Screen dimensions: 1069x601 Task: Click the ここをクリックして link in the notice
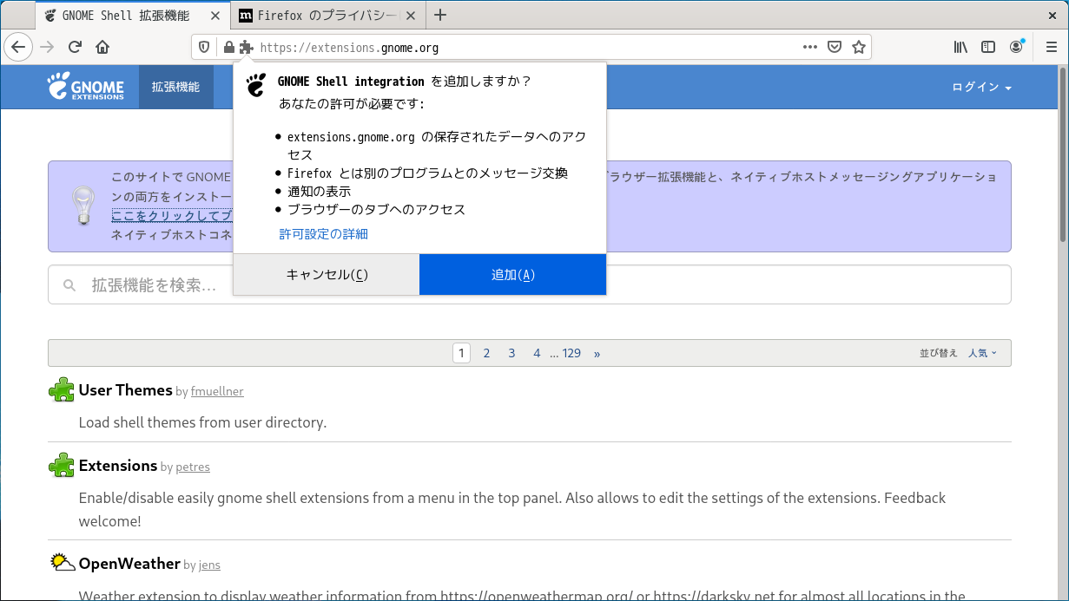click(172, 215)
